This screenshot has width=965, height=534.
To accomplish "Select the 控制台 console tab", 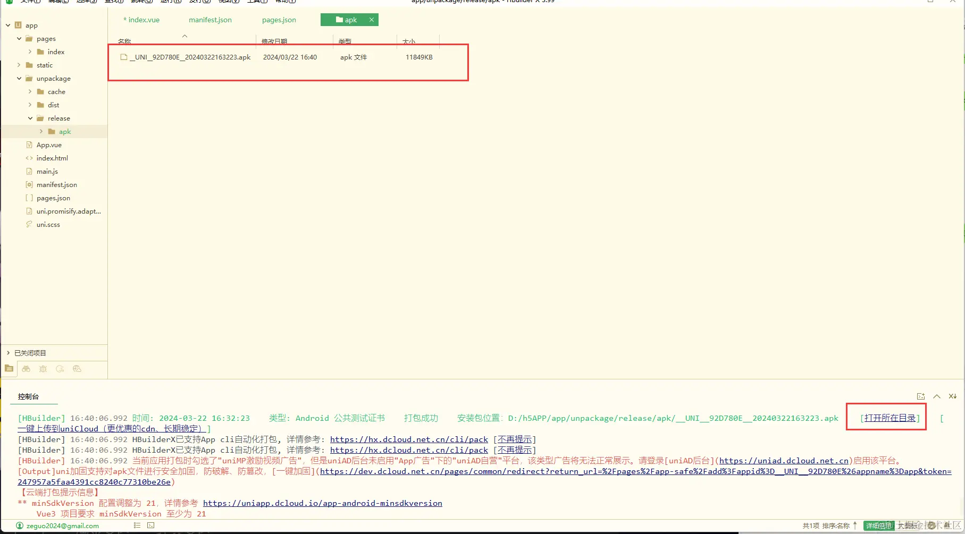I will tap(28, 396).
